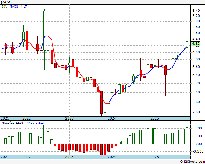This screenshot has width=205, height=164.
Task: Click 2021 on the MACD timeline
Action: click(5, 157)
